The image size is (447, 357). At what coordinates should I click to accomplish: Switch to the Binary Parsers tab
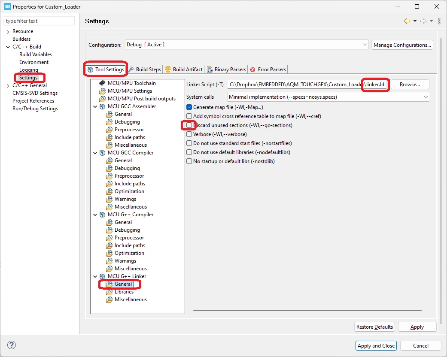click(226, 69)
